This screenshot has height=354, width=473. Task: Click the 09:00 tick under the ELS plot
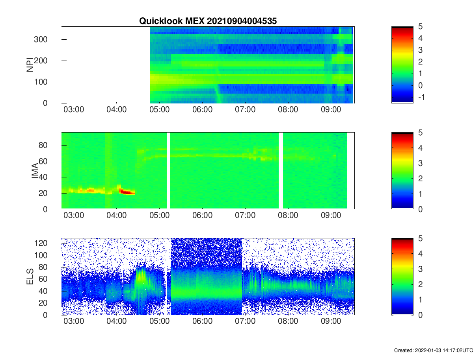[x=331, y=322]
